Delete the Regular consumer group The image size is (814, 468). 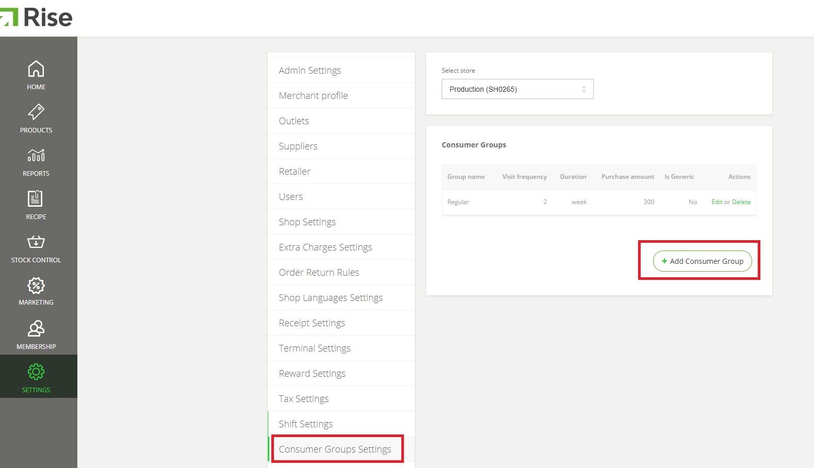pos(741,202)
